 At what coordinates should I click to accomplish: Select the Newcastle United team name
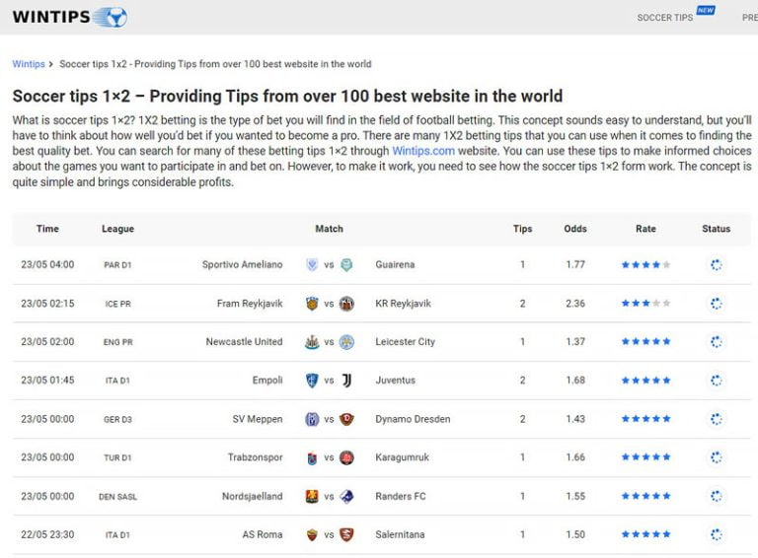(244, 342)
